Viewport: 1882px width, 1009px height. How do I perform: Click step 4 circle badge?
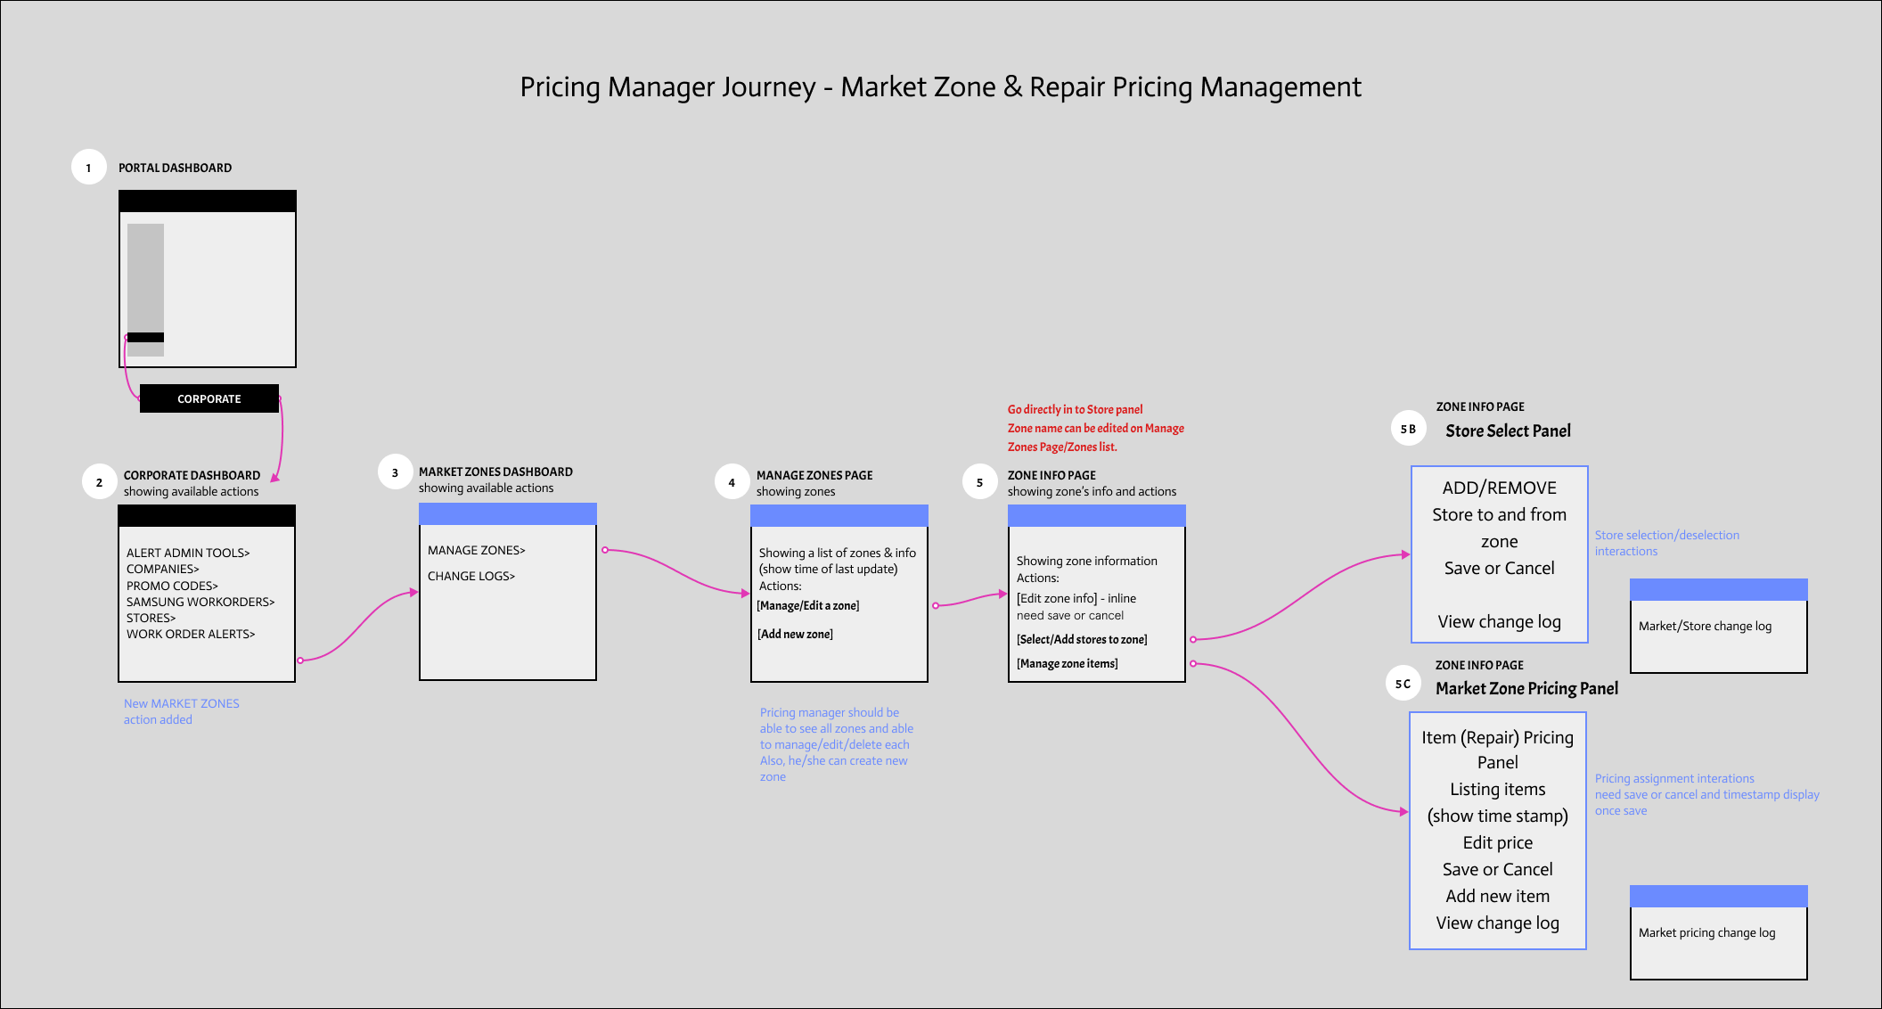click(732, 482)
